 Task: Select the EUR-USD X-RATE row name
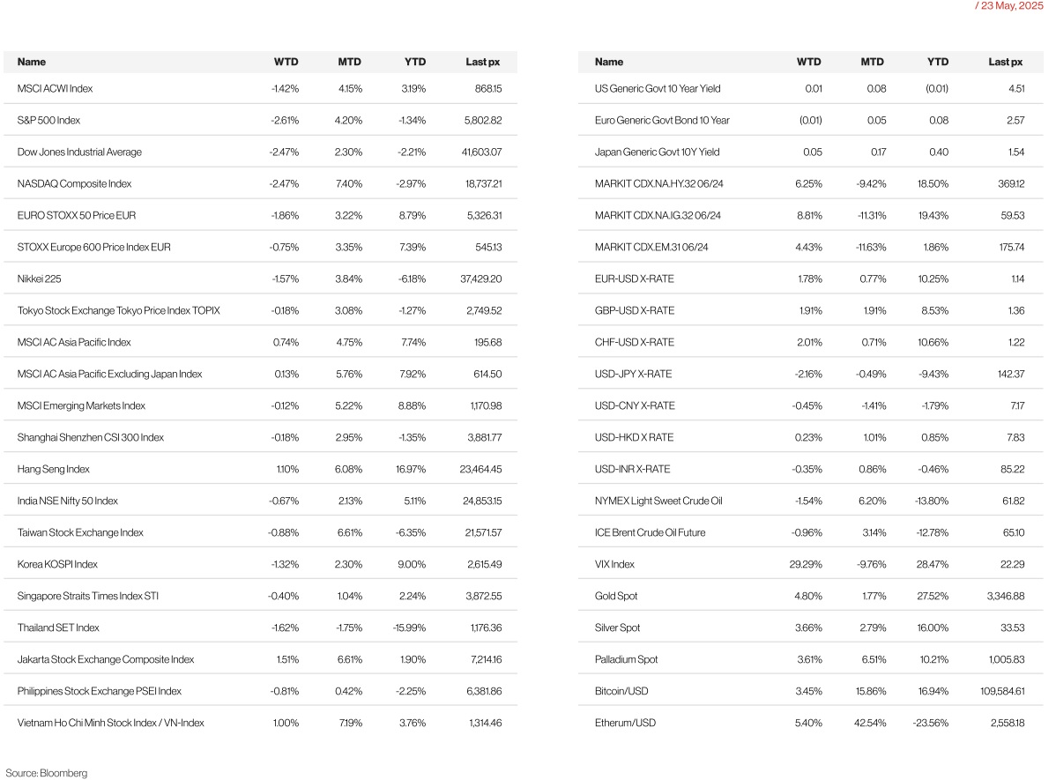coord(635,279)
